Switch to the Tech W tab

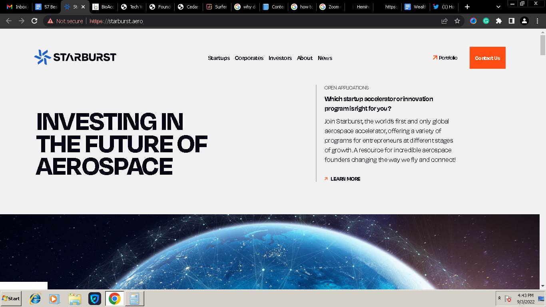coord(132,7)
